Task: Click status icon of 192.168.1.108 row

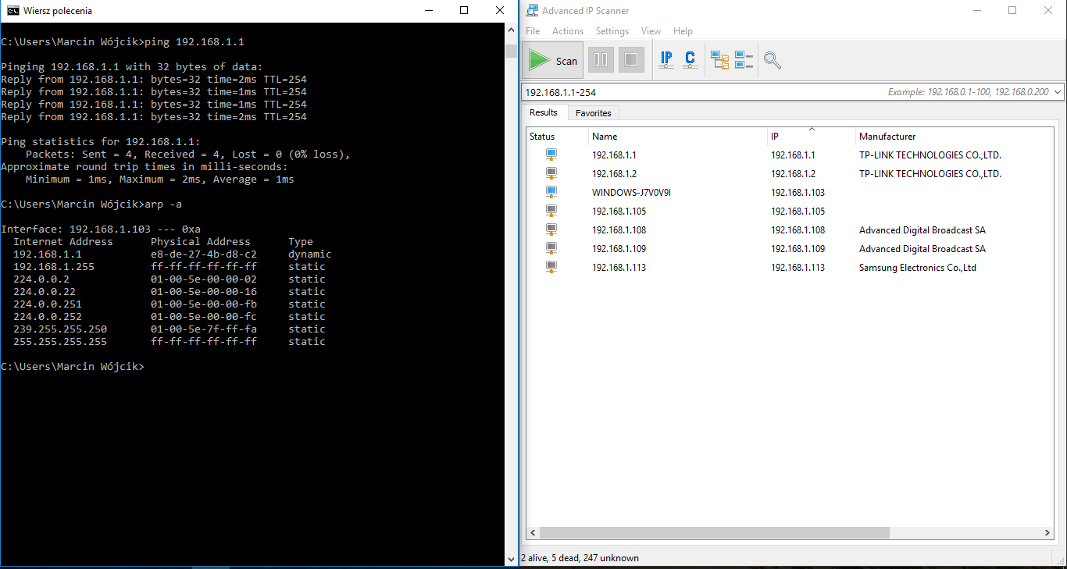Action: pos(551,229)
